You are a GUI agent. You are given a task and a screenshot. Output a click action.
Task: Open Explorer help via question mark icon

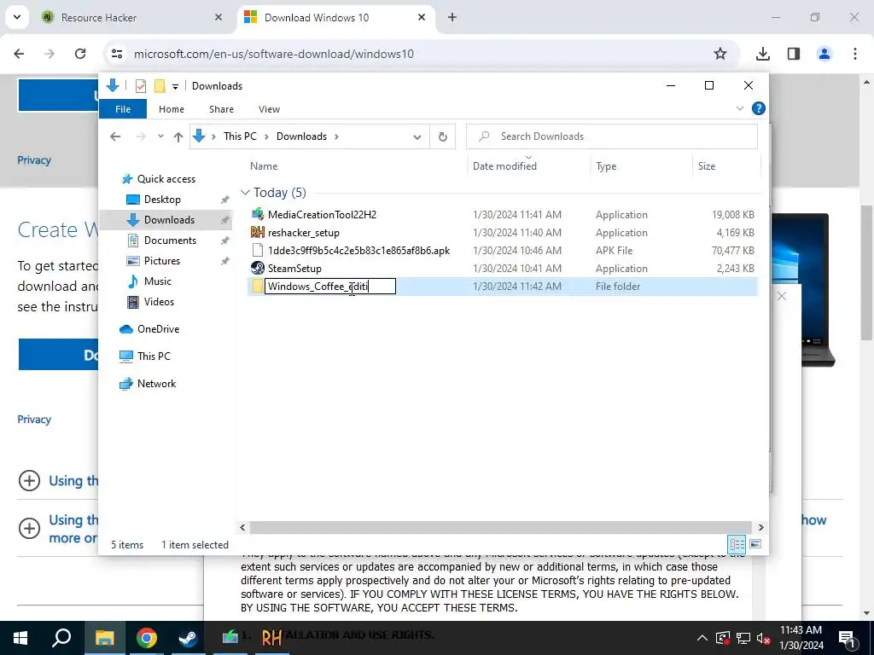758,108
